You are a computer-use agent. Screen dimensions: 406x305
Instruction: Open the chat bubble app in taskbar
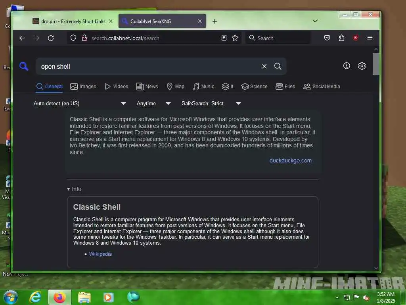click(133, 297)
